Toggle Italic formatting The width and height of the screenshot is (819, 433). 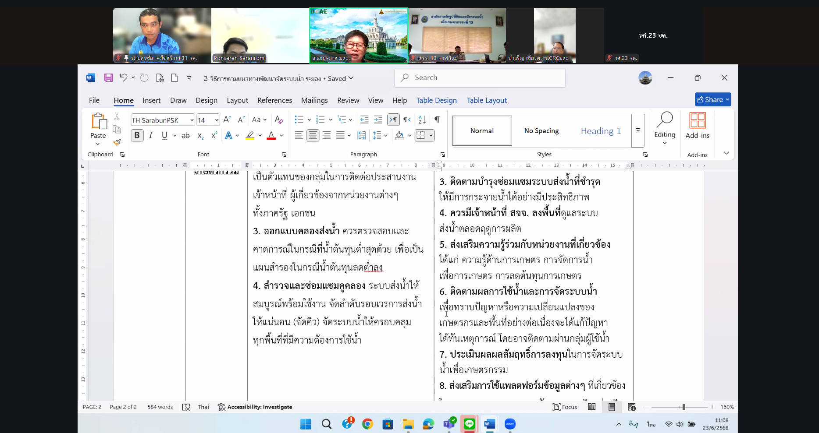[x=151, y=136]
